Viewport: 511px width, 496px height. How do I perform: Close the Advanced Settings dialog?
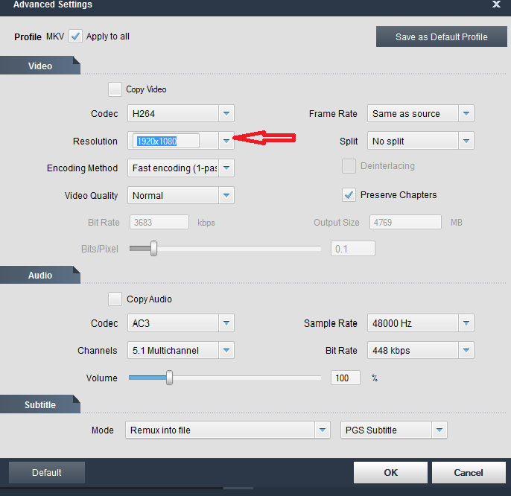tap(496, 4)
